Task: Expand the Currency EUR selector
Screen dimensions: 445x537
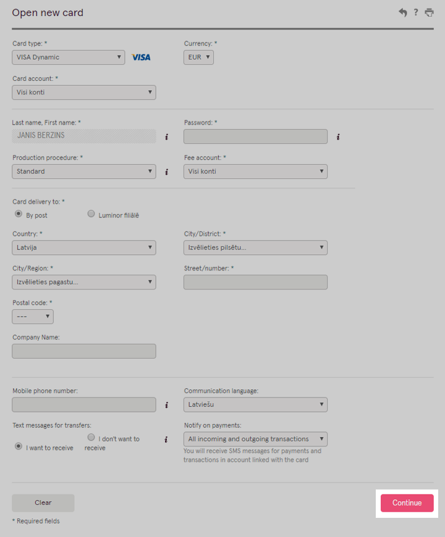Action: (x=198, y=57)
